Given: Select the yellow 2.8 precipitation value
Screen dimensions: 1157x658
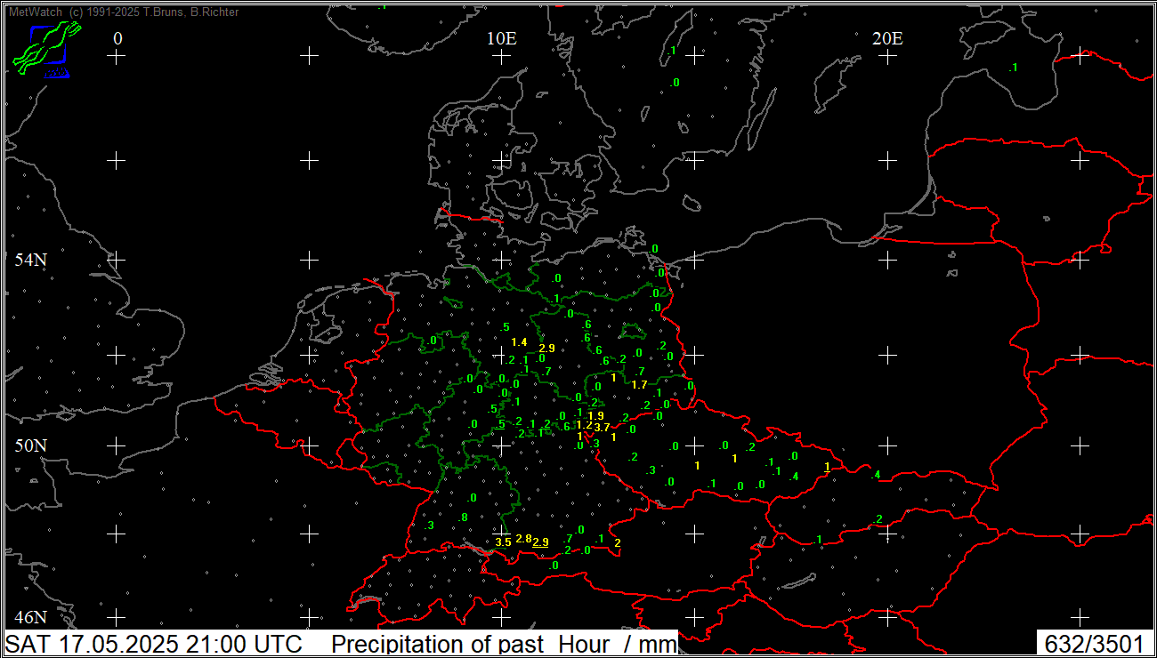Looking at the screenshot, I should pyautogui.click(x=523, y=539).
